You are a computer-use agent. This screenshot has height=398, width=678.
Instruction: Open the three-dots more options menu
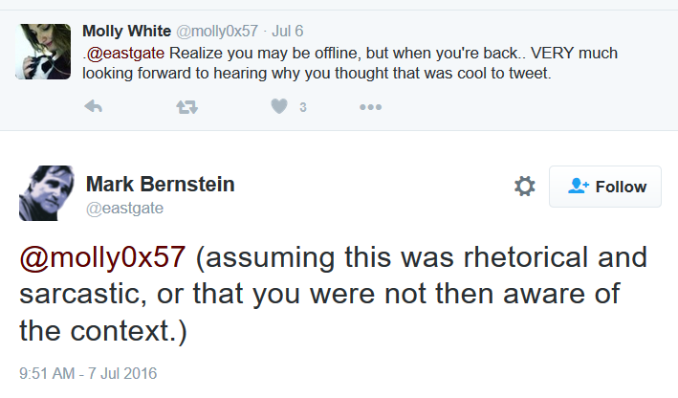pyautogui.click(x=371, y=107)
